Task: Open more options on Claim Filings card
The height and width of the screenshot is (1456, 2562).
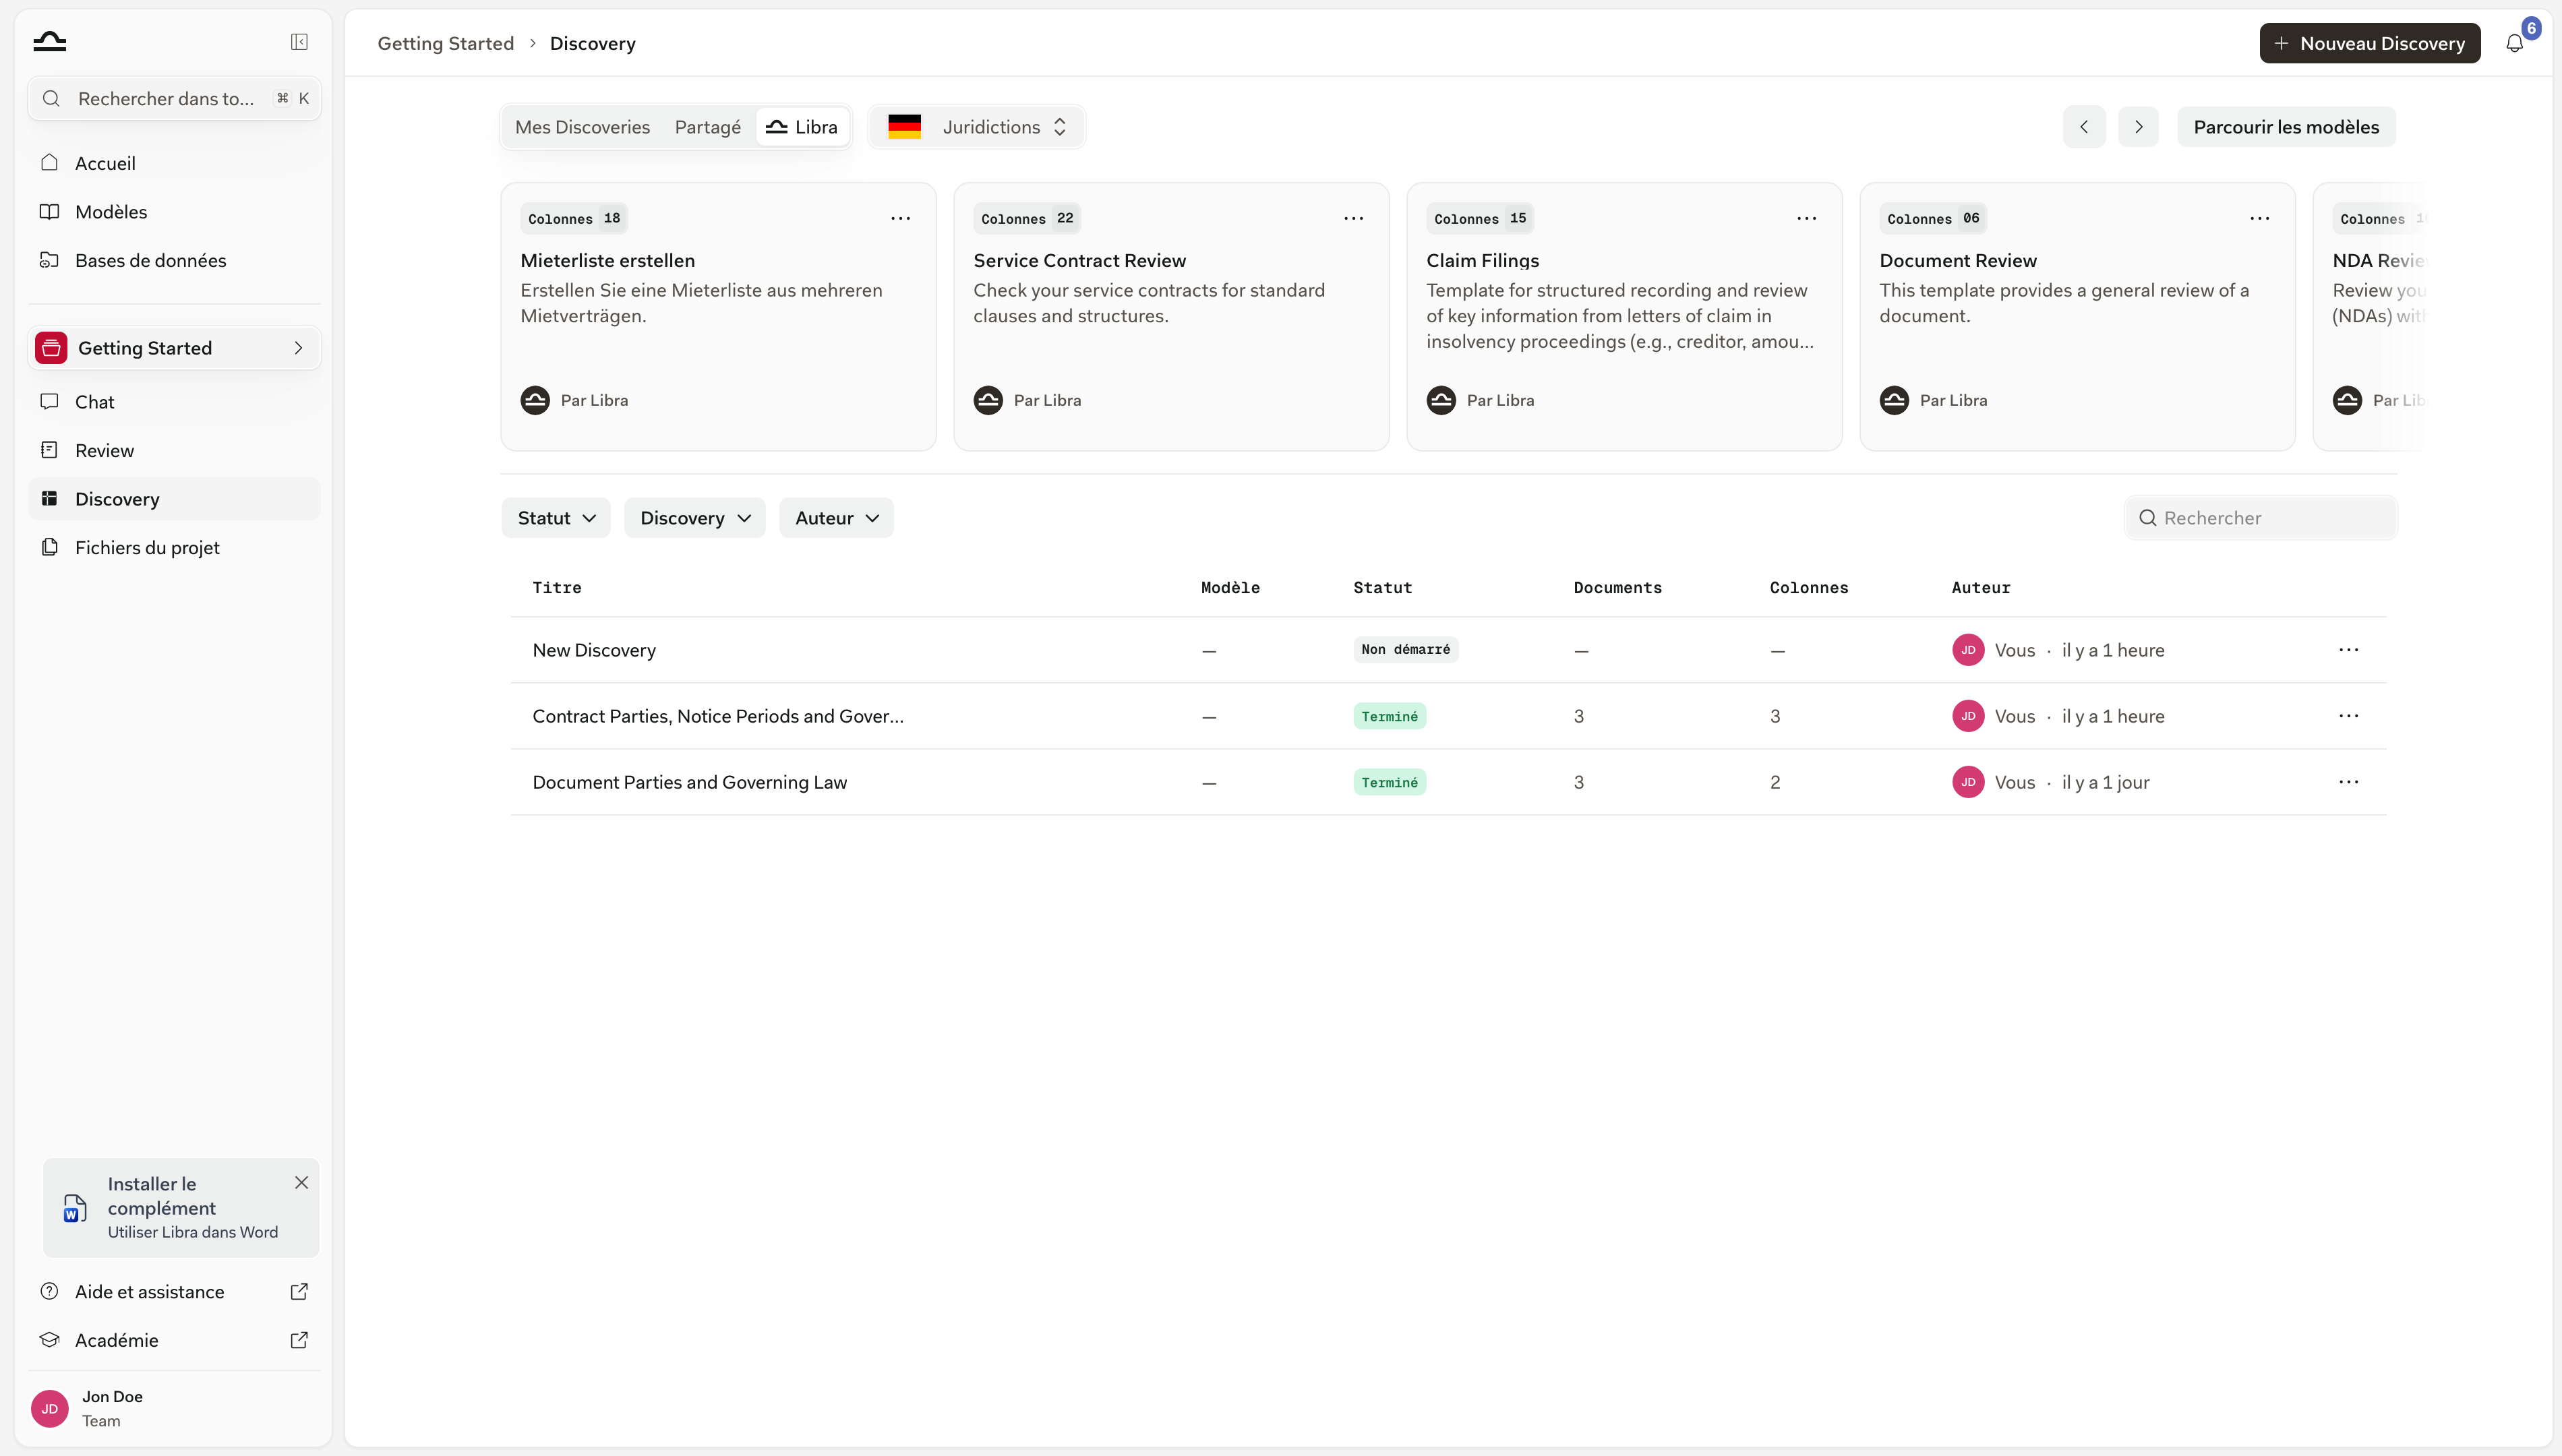Action: tap(1806, 218)
